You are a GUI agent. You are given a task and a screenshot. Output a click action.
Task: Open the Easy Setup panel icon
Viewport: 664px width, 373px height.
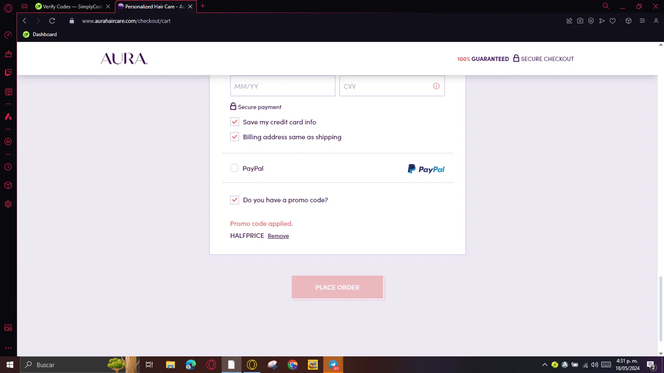[x=642, y=21]
